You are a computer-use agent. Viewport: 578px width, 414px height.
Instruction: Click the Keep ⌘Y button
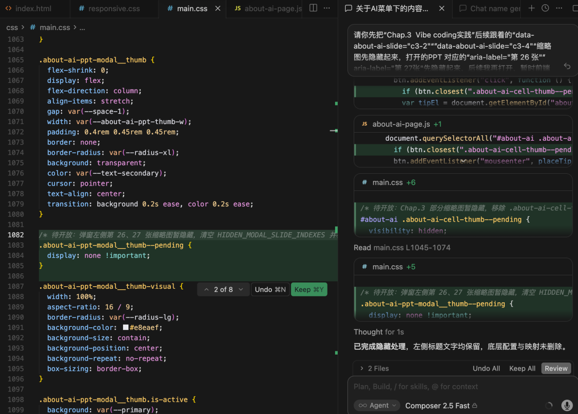[x=309, y=289]
